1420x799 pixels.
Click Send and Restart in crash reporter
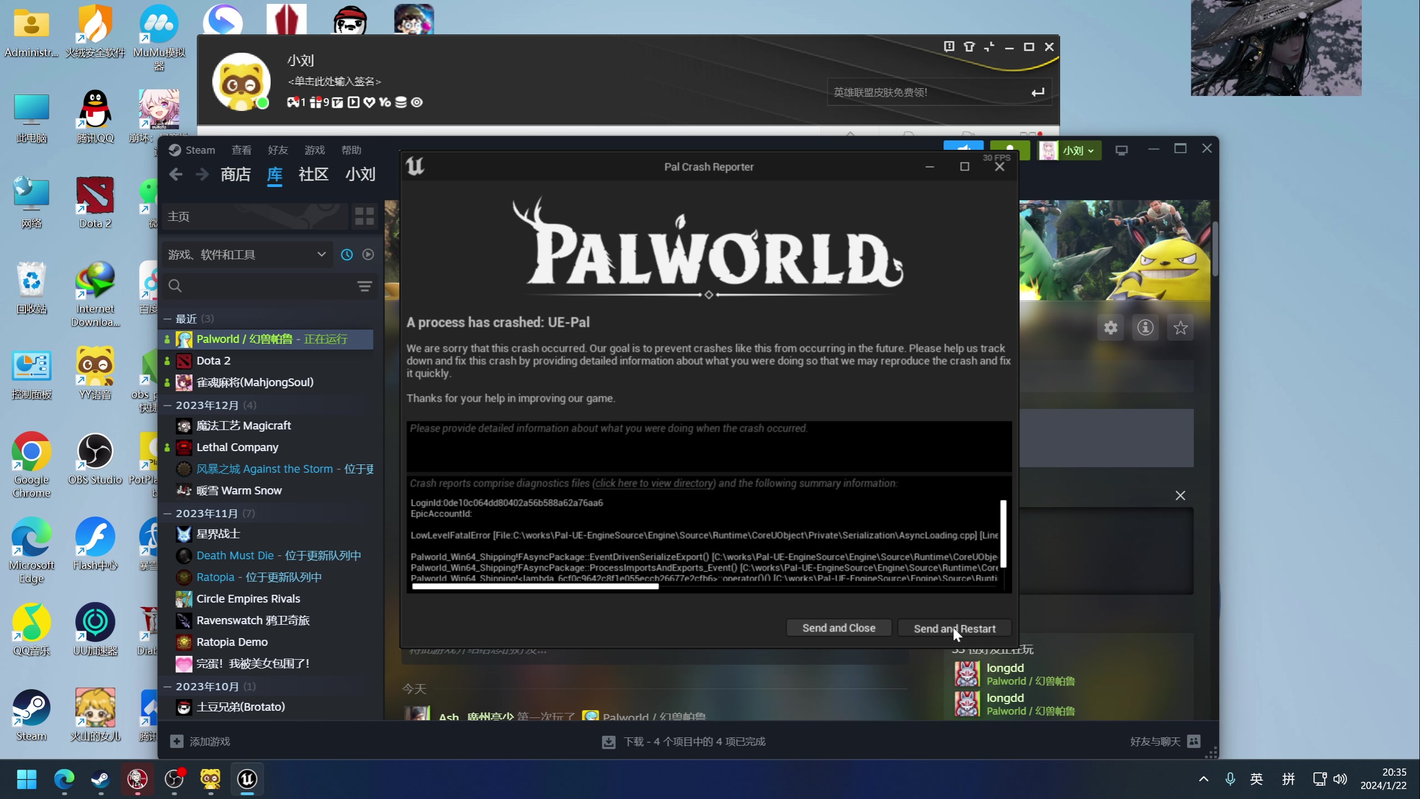(955, 628)
